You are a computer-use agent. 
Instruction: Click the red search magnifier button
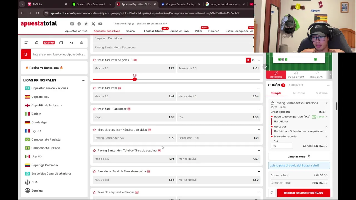(26, 54)
